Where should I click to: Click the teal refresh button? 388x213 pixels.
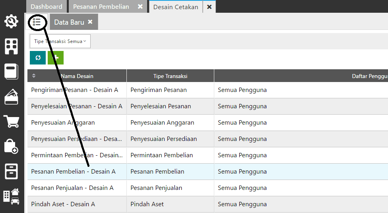pyautogui.click(x=38, y=58)
